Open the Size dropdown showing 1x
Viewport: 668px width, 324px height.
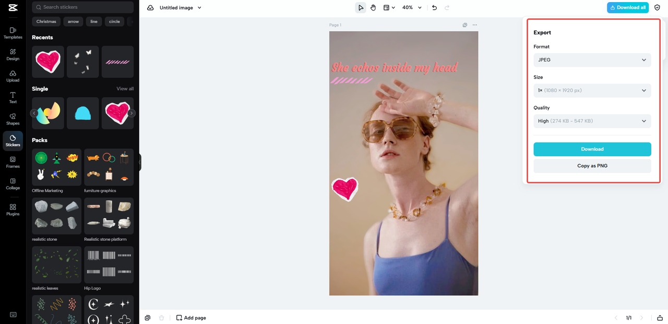592,91
